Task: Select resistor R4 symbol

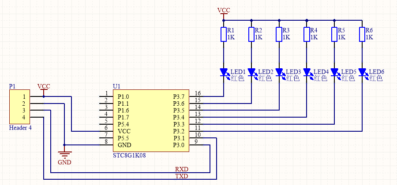Action: click(307, 34)
